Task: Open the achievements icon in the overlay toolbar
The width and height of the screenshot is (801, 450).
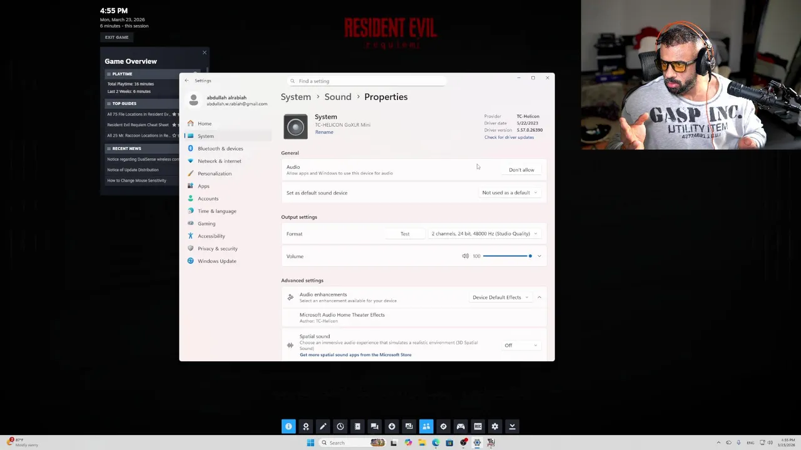Action: (x=306, y=426)
